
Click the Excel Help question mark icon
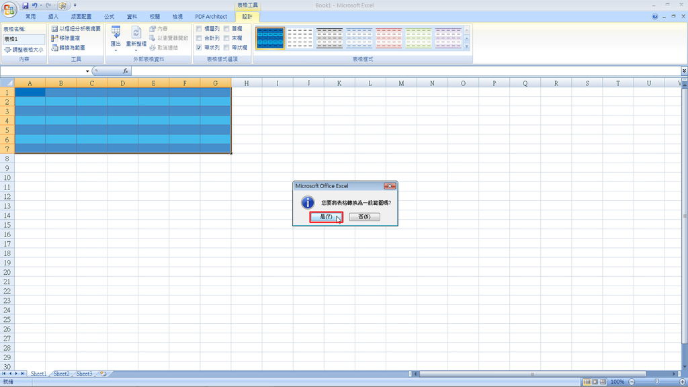(x=654, y=17)
